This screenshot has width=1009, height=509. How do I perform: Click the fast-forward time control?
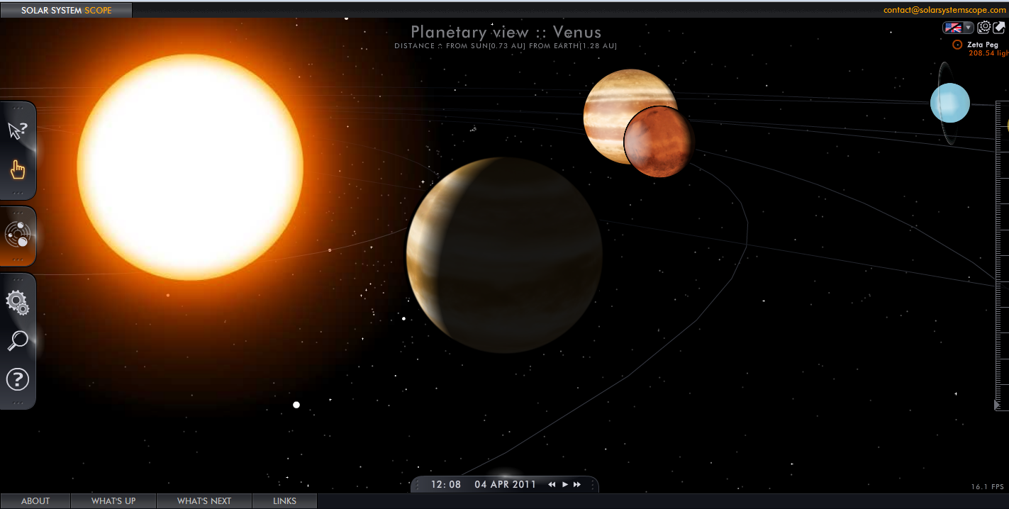pos(576,484)
